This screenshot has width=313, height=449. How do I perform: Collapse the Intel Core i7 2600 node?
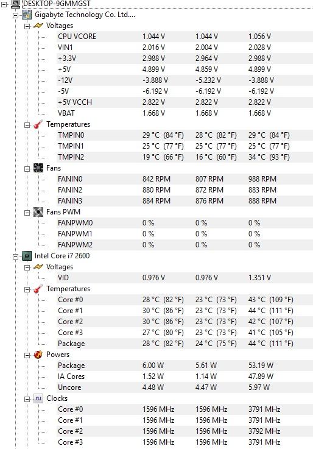[x=15, y=256]
